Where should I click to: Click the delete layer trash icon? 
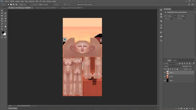[x=192, y=109]
